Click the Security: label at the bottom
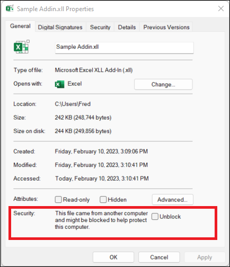Image resolution: width=230 pixels, height=267 pixels. 24,213
